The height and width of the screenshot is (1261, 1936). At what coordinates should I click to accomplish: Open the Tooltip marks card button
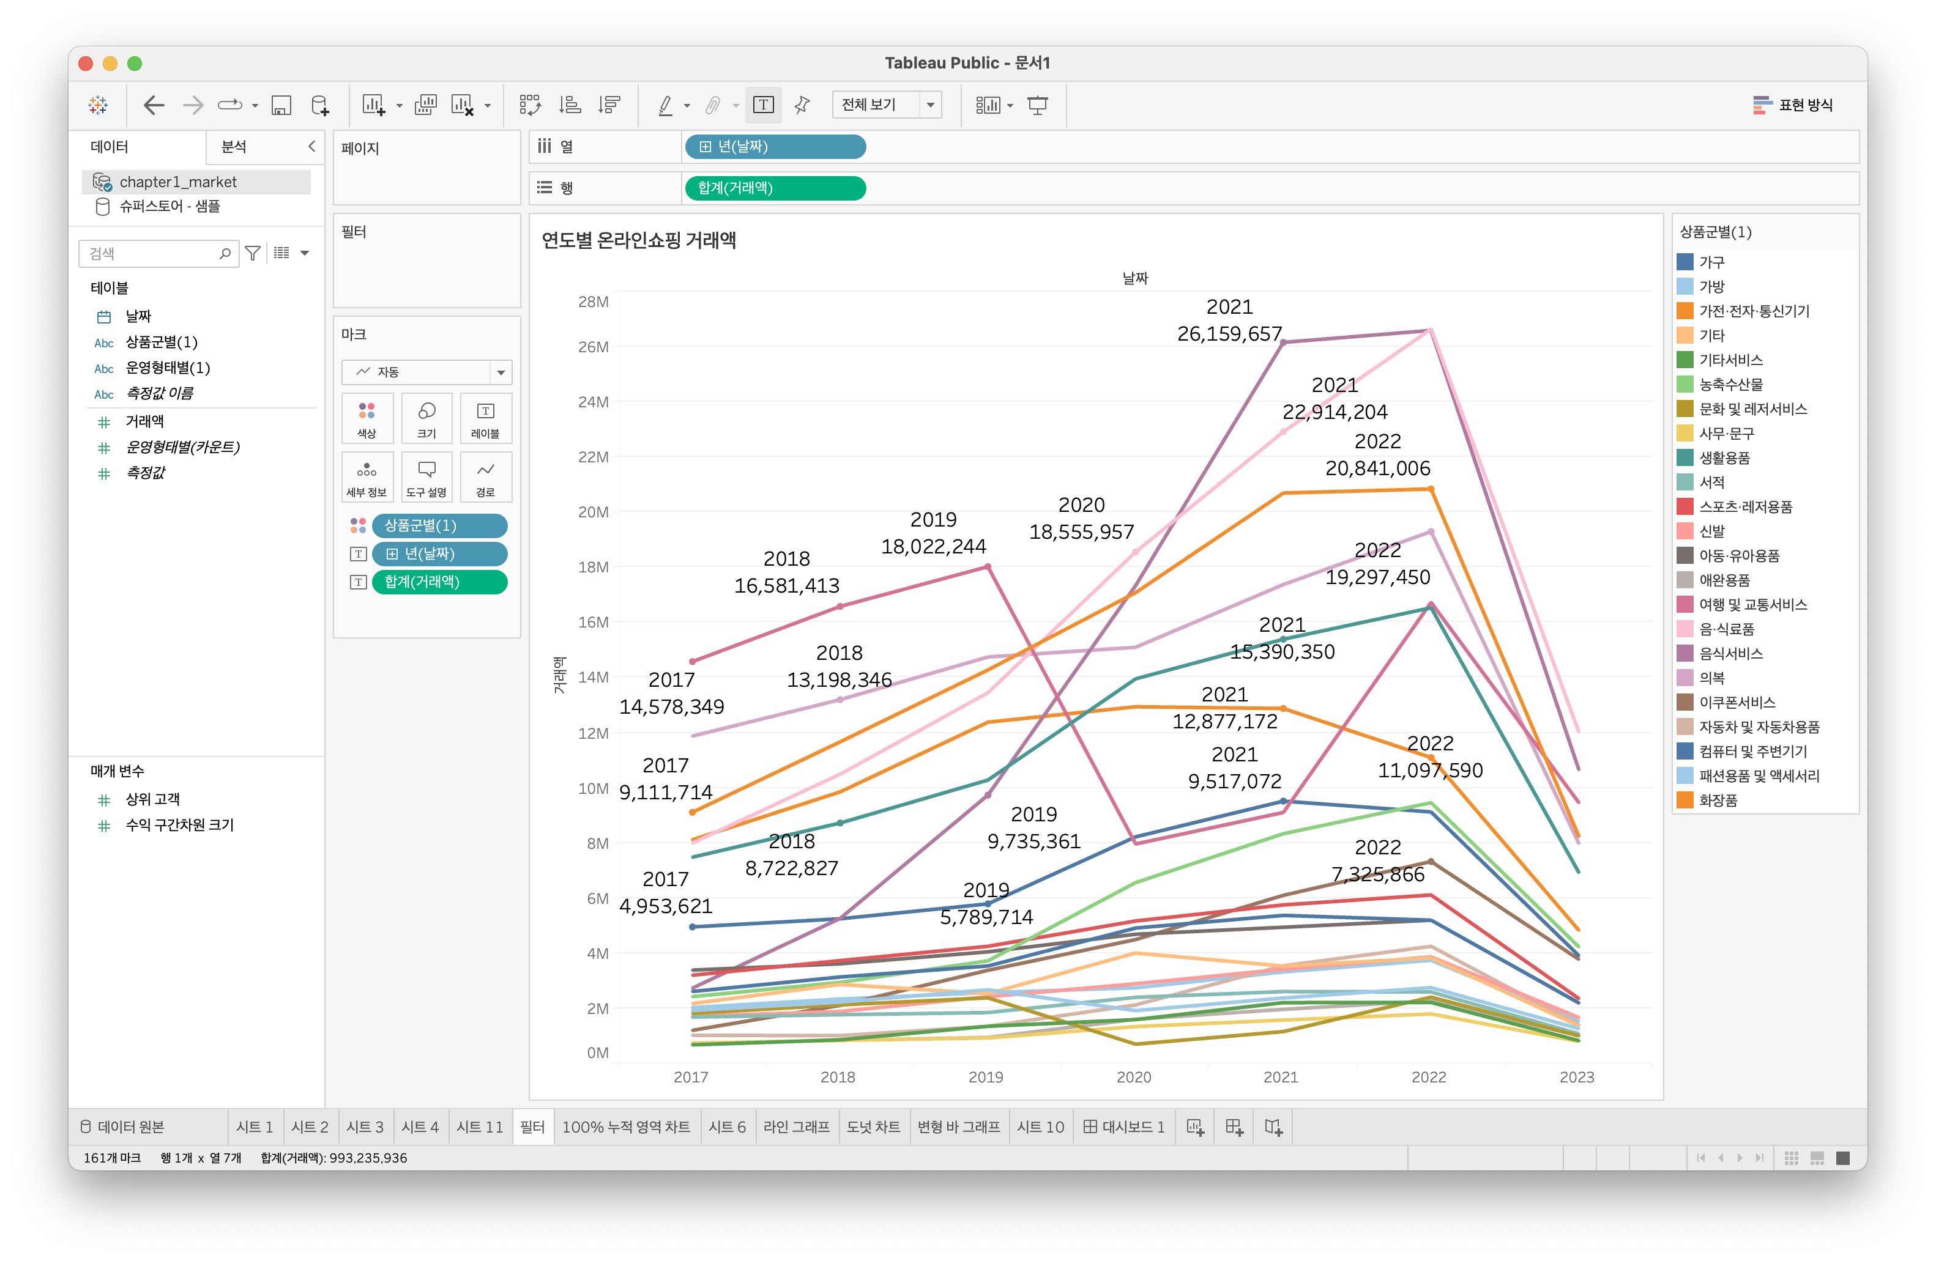pos(426,477)
